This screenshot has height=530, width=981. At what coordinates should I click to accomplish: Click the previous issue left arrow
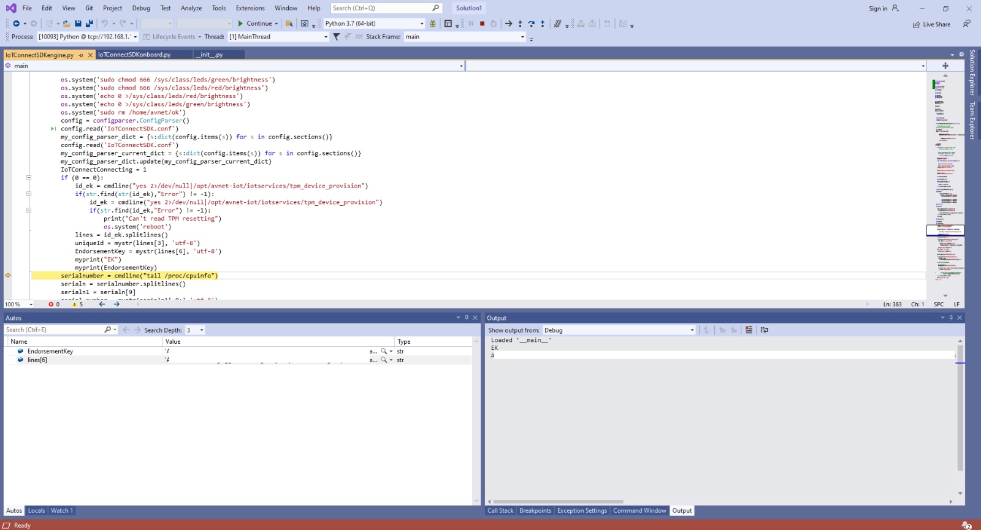(x=102, y=304)
